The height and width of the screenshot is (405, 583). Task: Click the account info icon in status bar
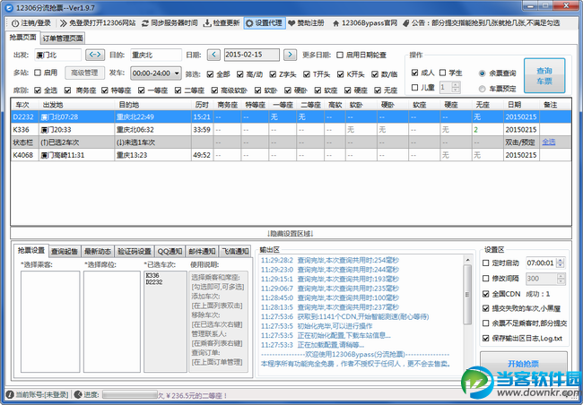(x=10, y=394)
